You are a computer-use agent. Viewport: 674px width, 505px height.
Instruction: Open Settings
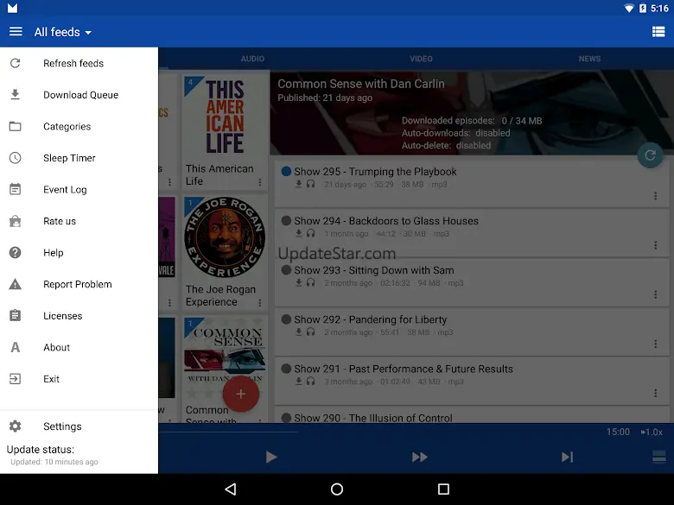coord(79,426)
